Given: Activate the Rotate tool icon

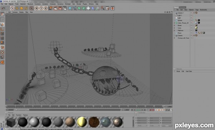Looking at the screenshot, I should click(x=26, y=8).
